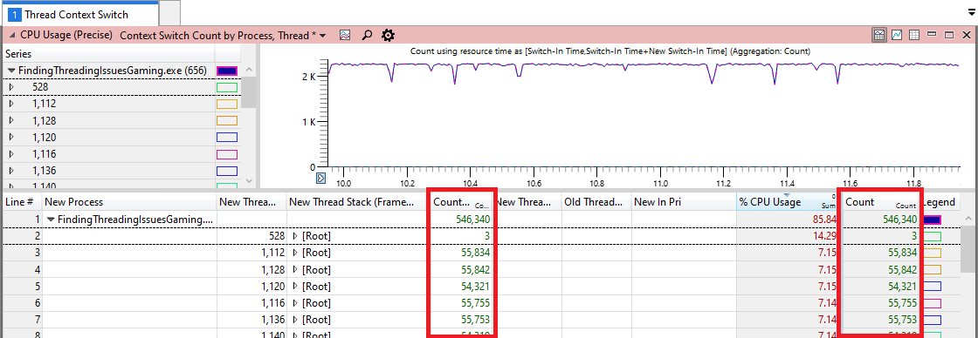Click the Old Thread column header

(x=596, y=202)
